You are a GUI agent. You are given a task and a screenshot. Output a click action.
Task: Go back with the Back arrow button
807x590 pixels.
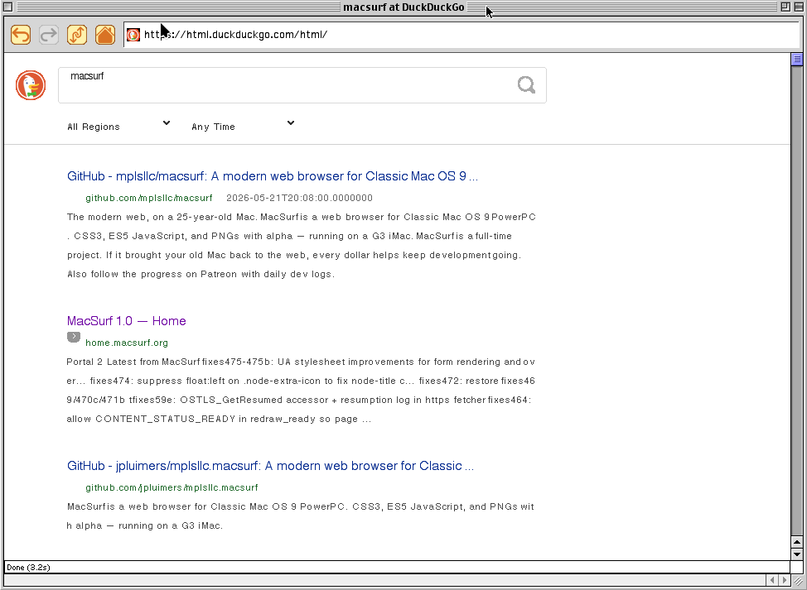tap(21, 35)
